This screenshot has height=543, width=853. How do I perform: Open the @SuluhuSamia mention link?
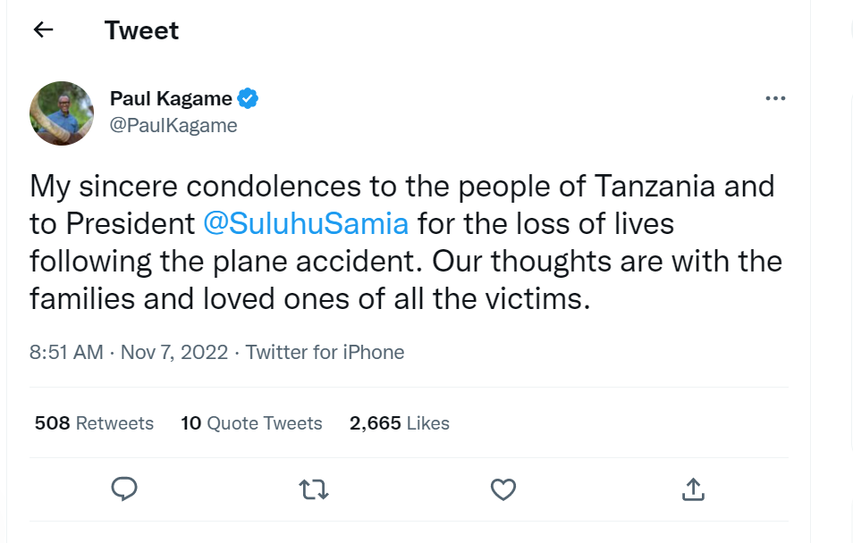click(x=306, y=224)
